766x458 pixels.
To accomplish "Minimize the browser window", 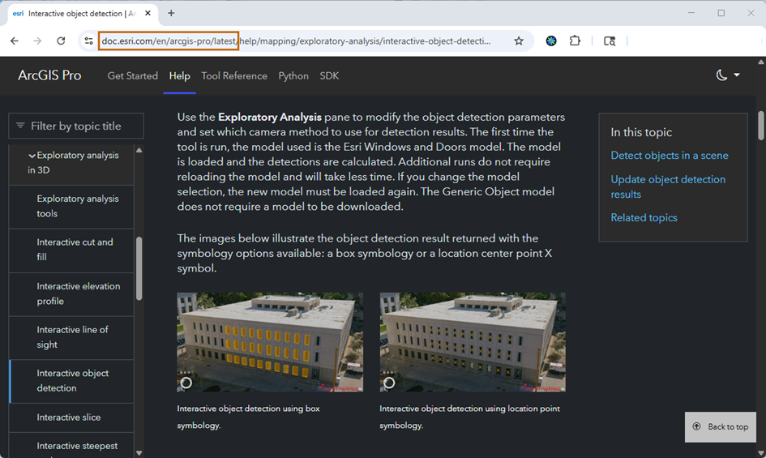I will [691, 13].
